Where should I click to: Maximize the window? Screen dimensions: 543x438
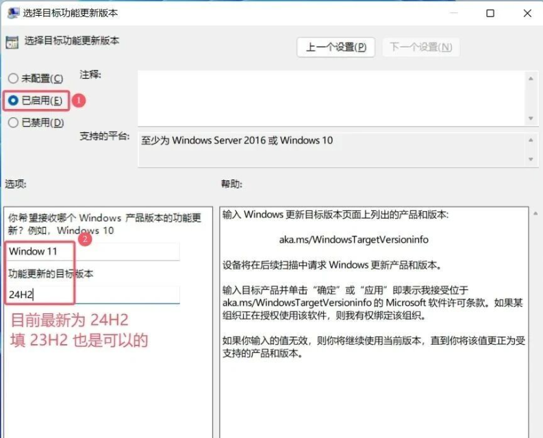point(490,13)
